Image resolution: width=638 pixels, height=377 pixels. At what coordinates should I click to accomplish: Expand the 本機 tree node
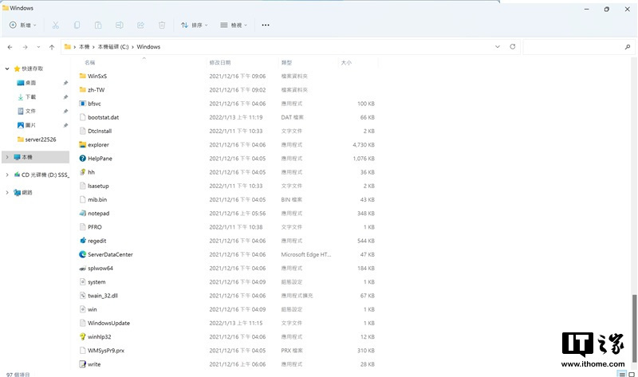pyautogui.click(x=7, y=157)
